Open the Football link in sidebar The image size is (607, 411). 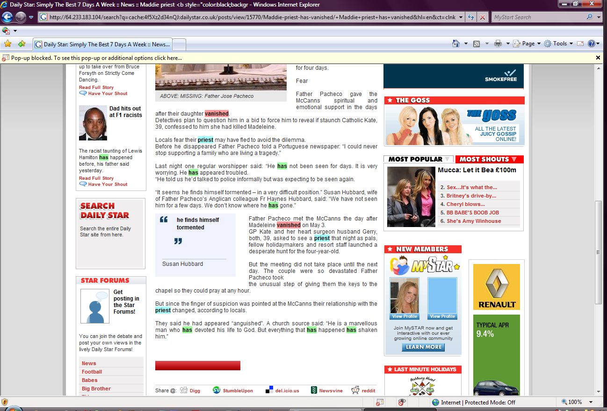click(x=92, y=372)
